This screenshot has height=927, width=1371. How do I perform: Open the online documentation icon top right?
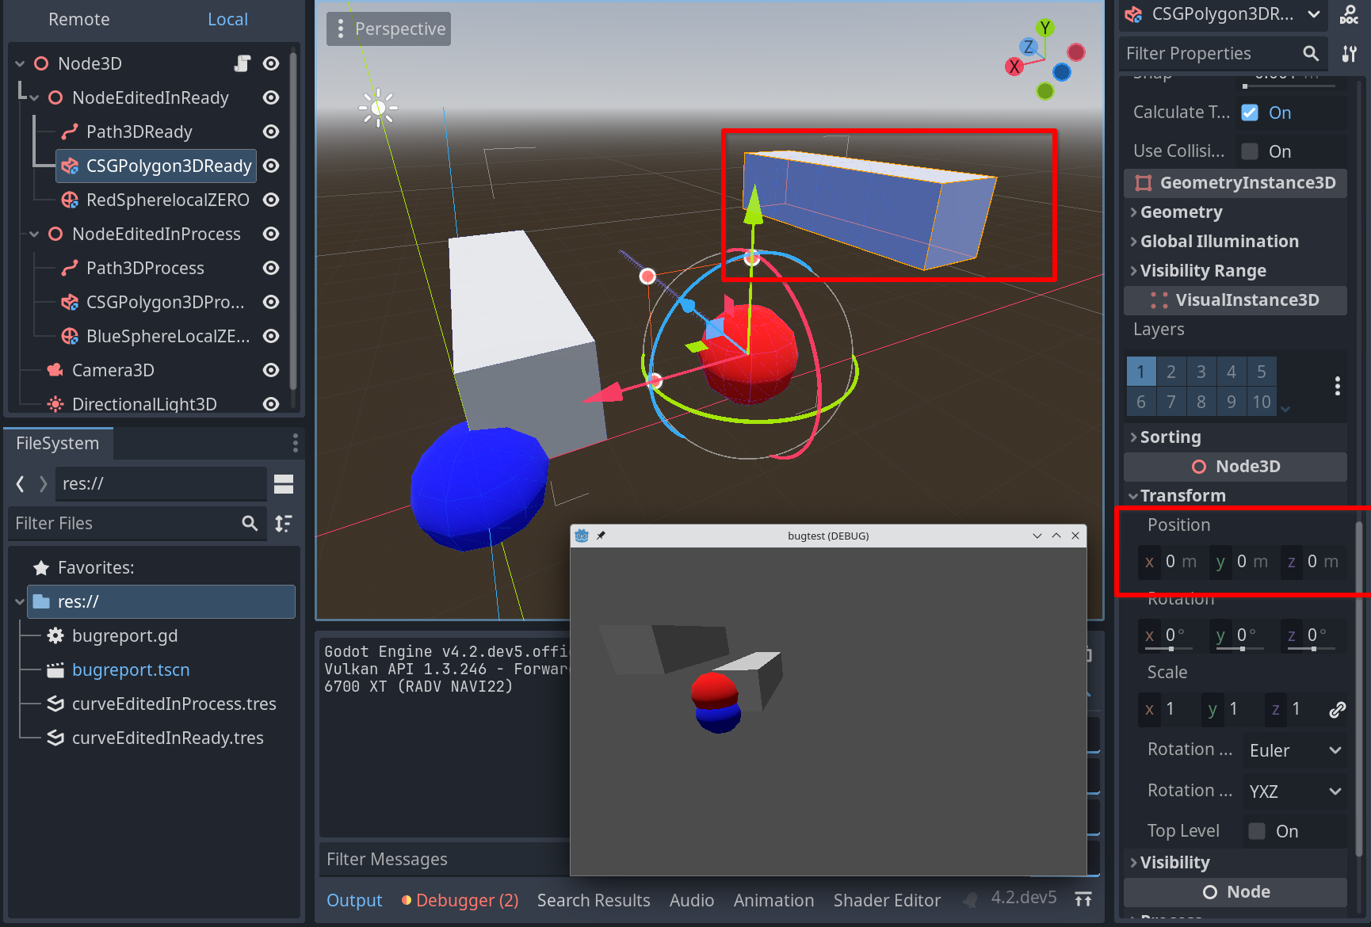coord(1348,14)
